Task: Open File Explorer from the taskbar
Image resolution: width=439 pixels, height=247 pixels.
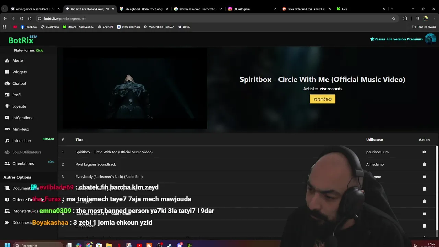Action: [x=109, y=245]
